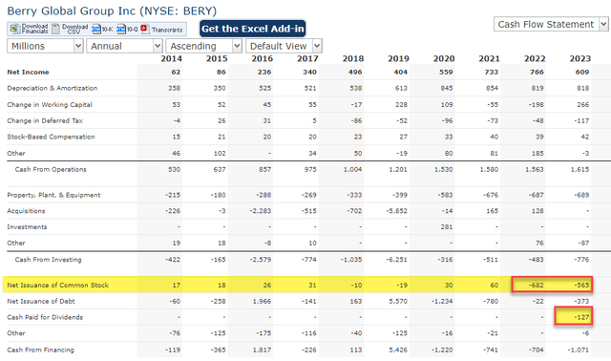The width and height of the screenshot is (611, 361).
Task: Click 2022 Net Issuance of Common Stock -682
Action: pyautogui.click(x=537, y=285)
